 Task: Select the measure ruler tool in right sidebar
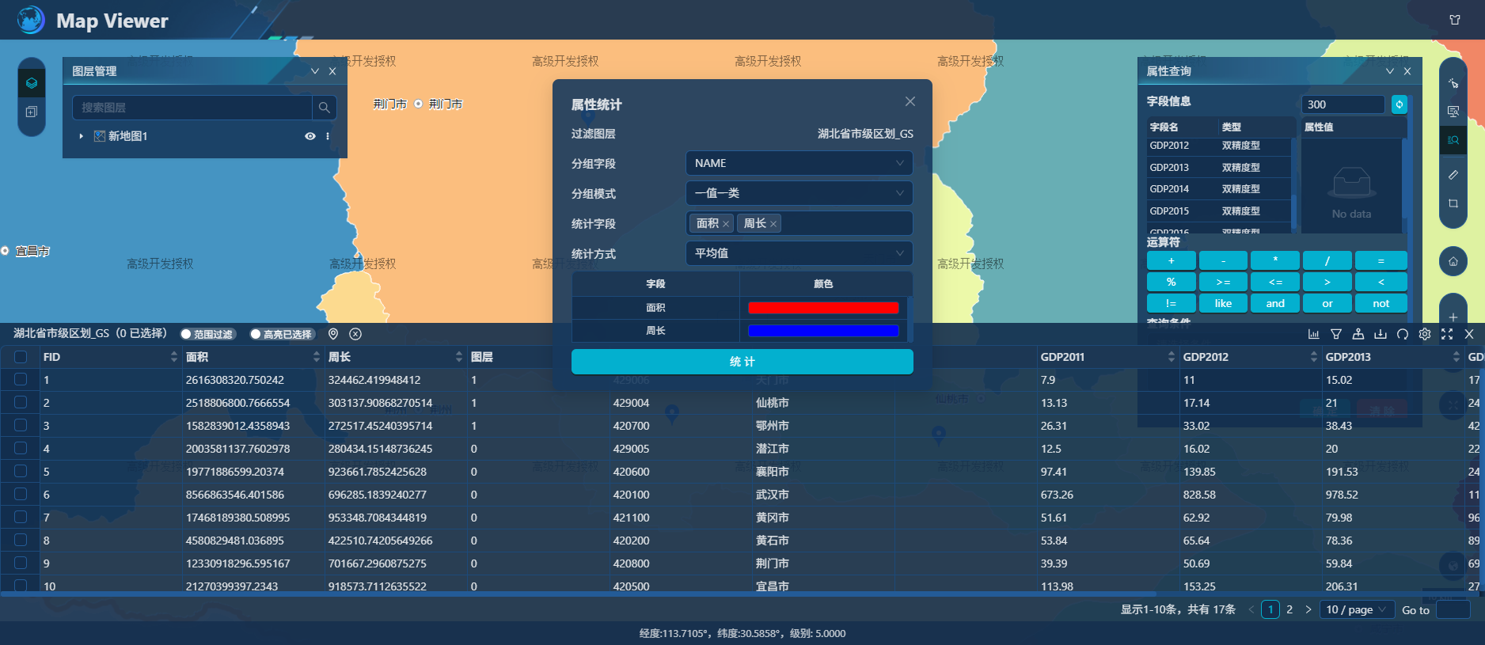pyautogui.click(x=1453, y=175)
